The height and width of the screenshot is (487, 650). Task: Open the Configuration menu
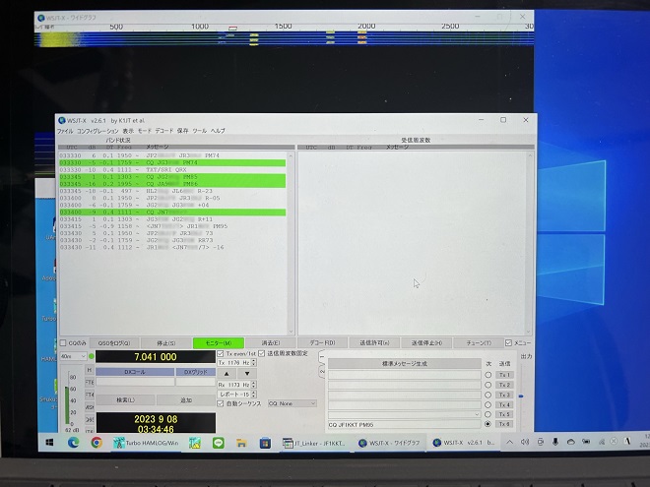[x=97, y=131]
